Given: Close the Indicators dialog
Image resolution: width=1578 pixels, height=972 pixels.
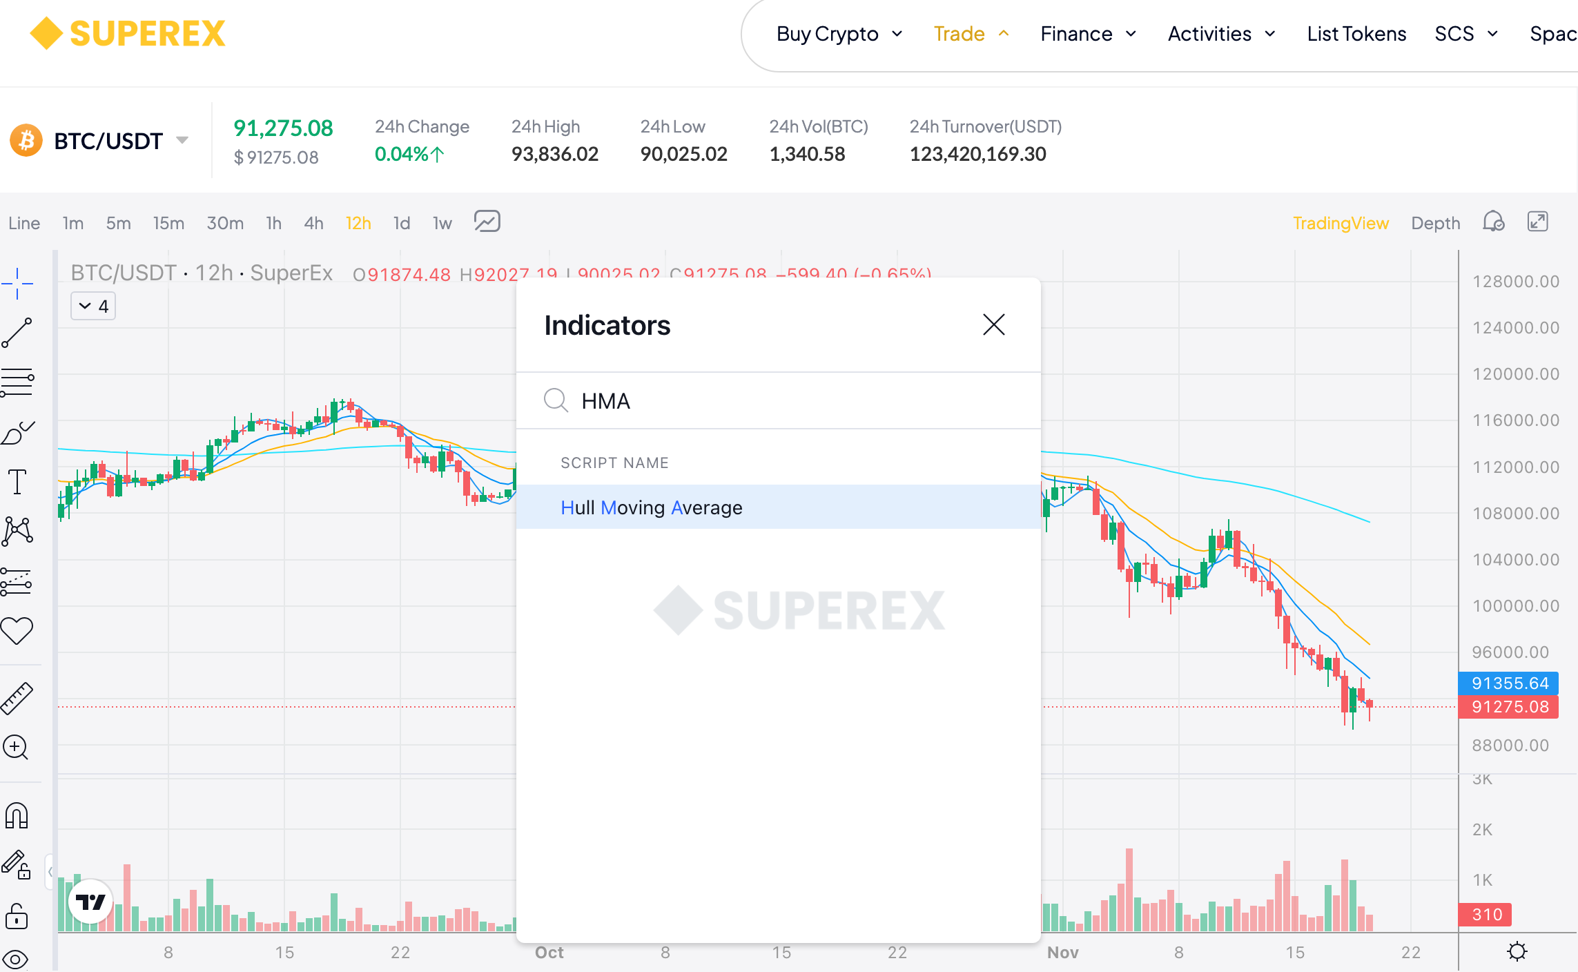Looking at the screenshot, I should click(x=993, y=324).
